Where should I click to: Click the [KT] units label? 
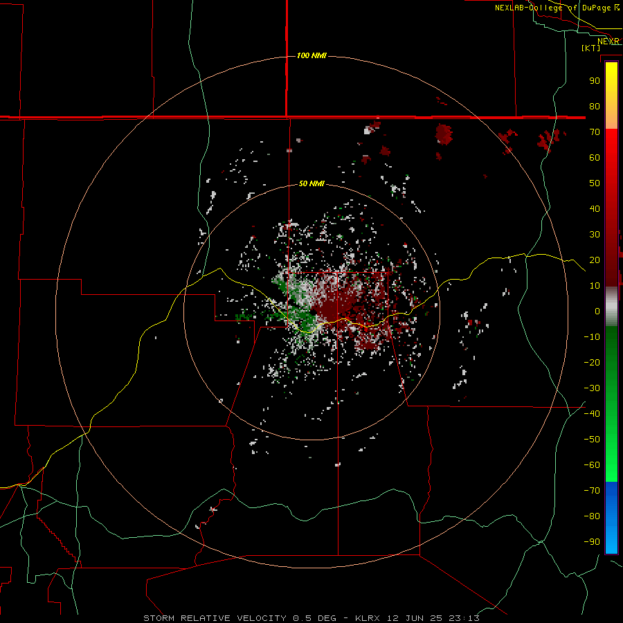click(591, 48)
